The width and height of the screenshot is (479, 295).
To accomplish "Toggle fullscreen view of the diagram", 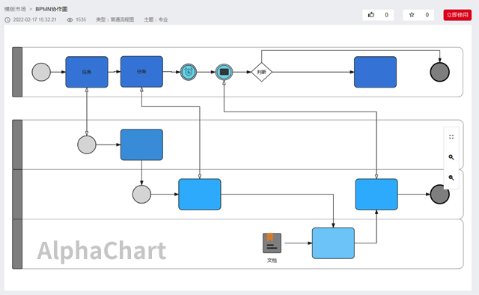I will pos(451,137).
